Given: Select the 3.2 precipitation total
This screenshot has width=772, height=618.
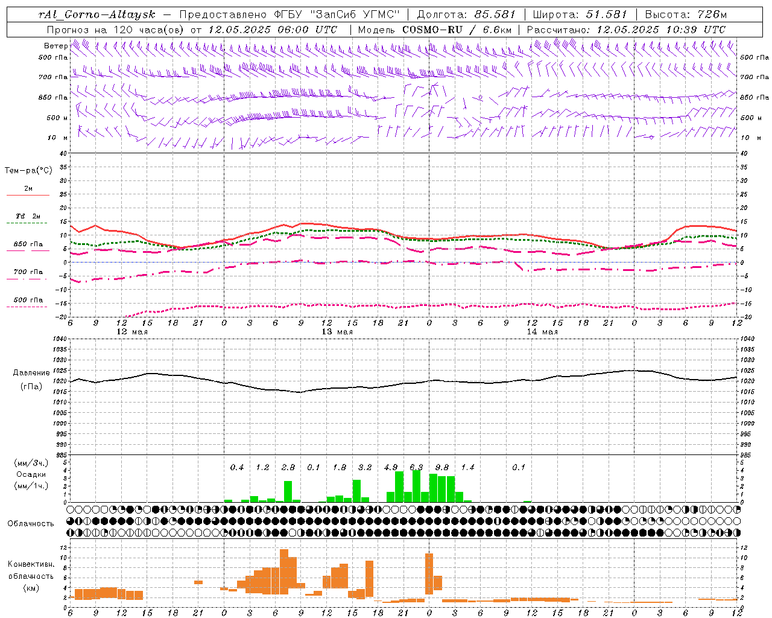Looking at the screenshot, I should click(x=365, y=468).
